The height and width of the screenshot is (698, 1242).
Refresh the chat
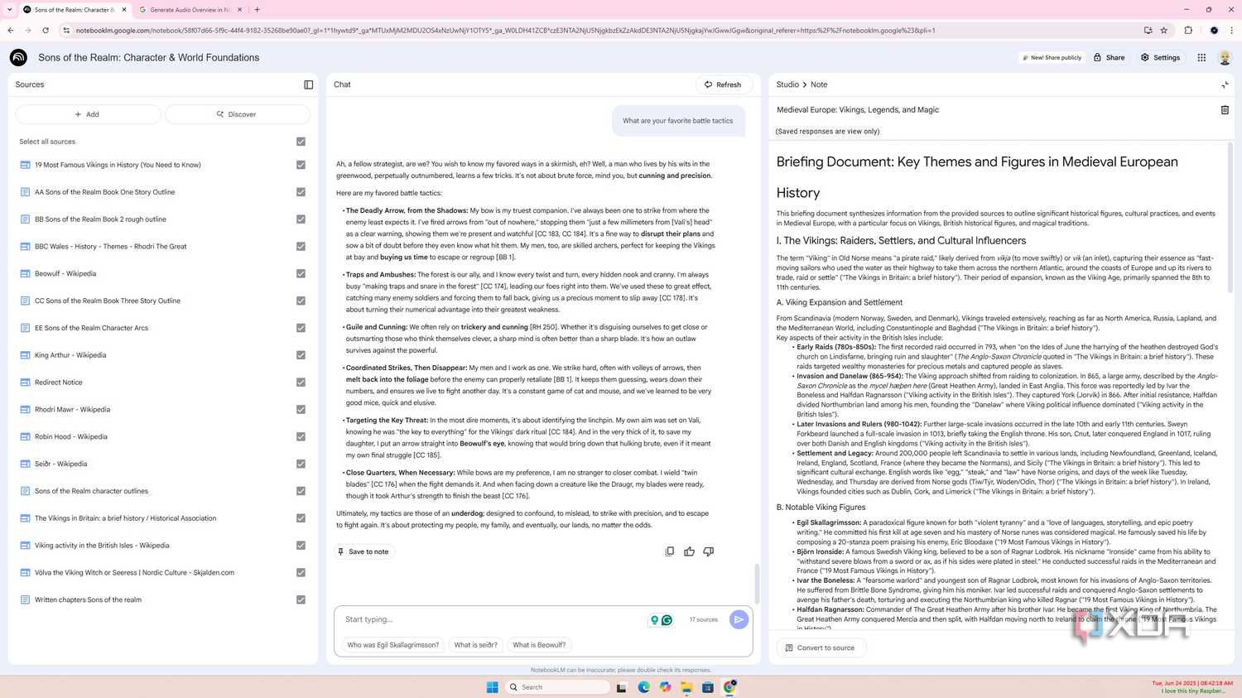724,84
